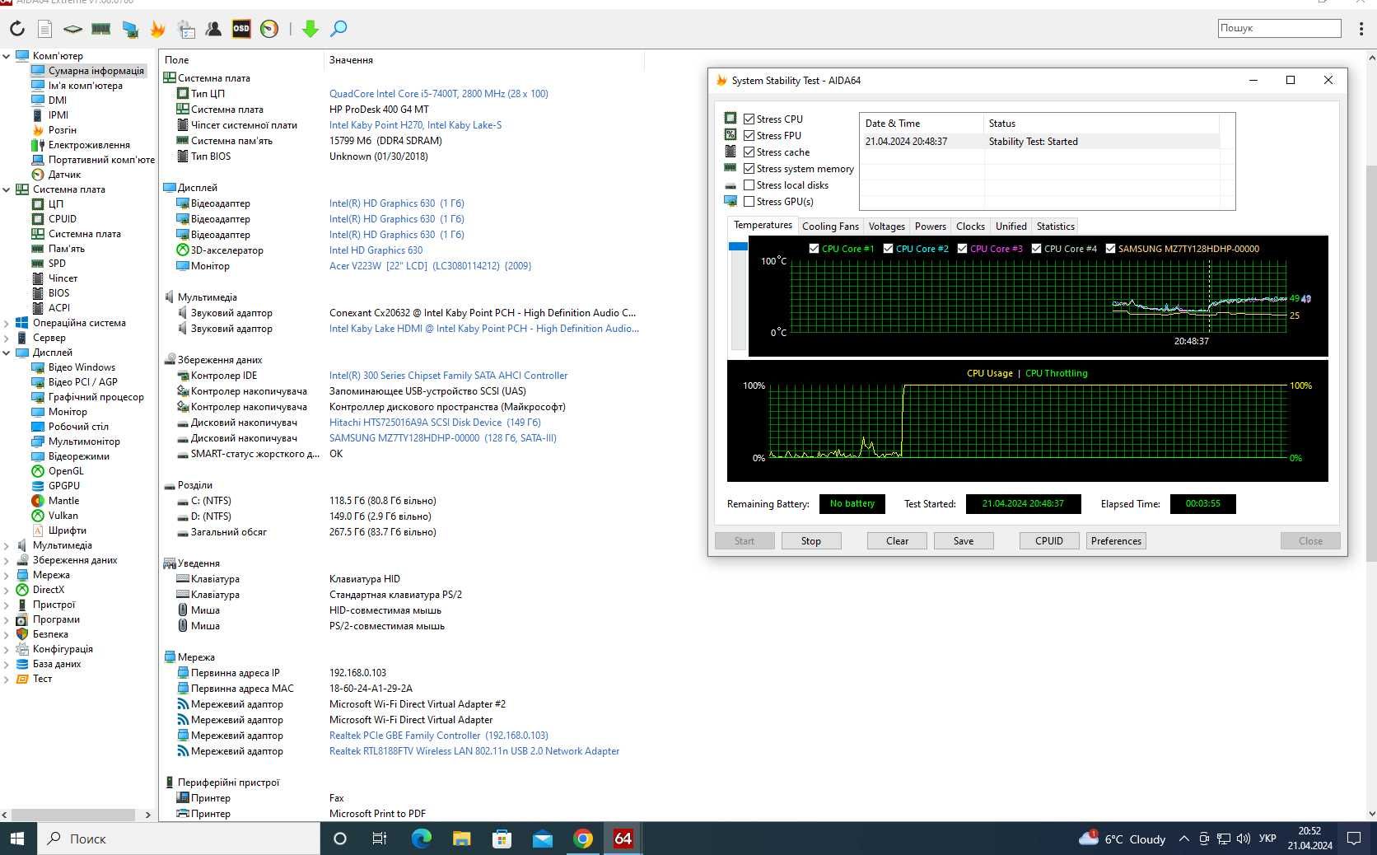Expand the Сервер tree node
This screenshot has width=1377, height=855.
point(7,338)
